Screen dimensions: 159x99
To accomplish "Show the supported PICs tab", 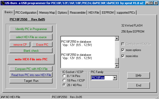I will [x=126, y=13].
